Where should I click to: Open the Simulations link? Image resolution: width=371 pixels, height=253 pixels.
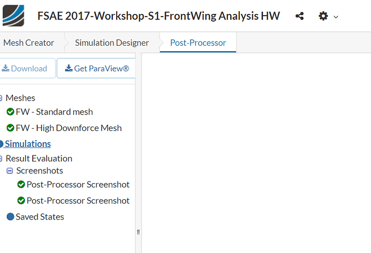[x=27, y=144]
